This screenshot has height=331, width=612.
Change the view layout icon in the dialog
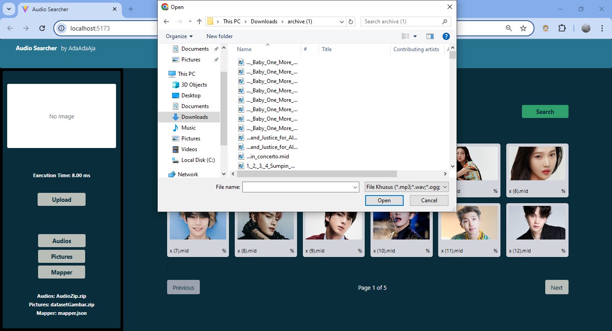[405, 36]
